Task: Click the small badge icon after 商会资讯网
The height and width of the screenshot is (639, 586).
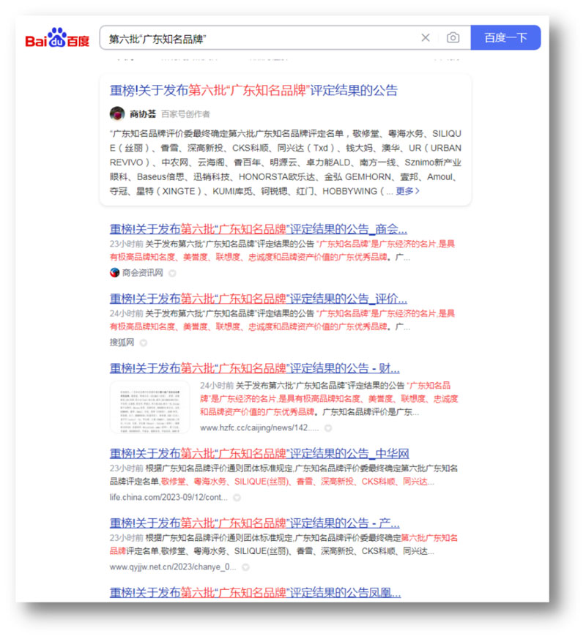Action: point(172,273)
